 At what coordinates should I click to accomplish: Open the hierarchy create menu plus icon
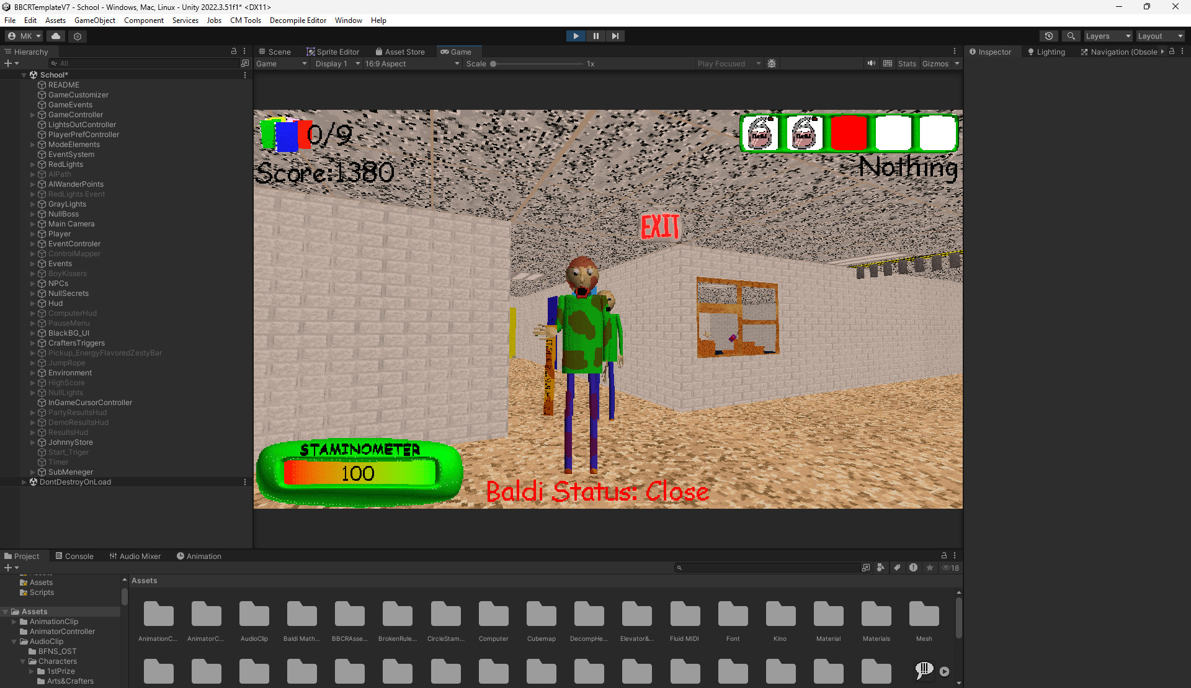[7, 63]
